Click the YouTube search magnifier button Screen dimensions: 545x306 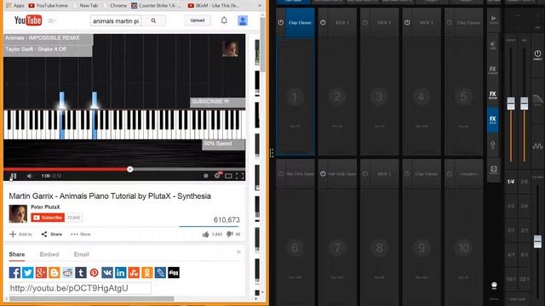[x=153, y=20]
